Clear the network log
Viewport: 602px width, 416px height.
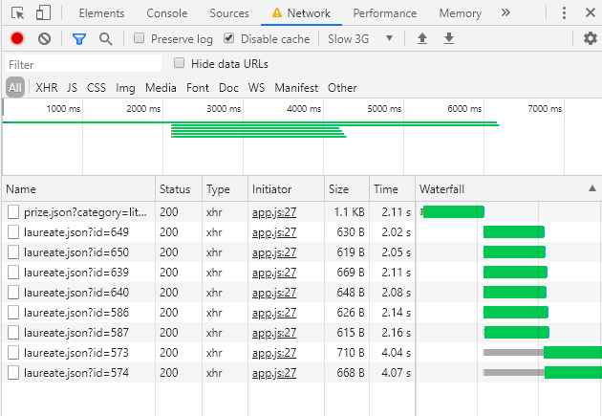pyautogui.click(x=44, y=39)
